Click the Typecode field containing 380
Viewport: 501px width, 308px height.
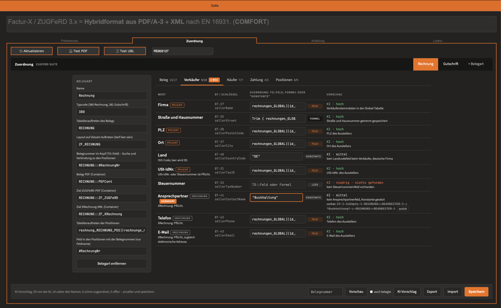point(112,112)
